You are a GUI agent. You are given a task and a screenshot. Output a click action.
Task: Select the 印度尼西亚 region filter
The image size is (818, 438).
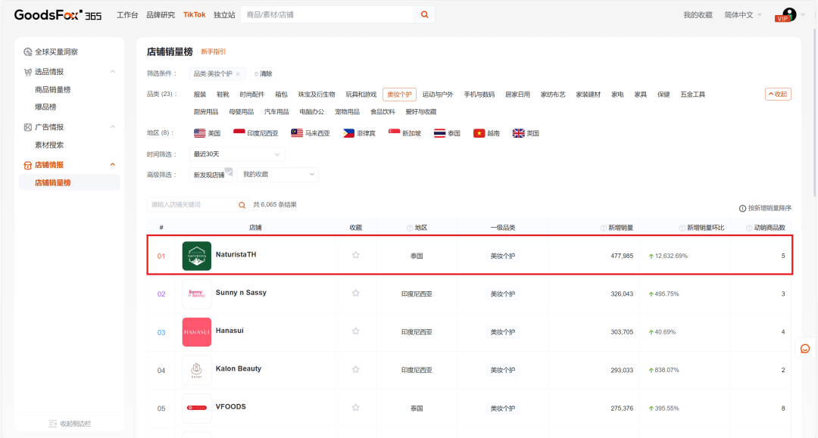tap(255, 133)
